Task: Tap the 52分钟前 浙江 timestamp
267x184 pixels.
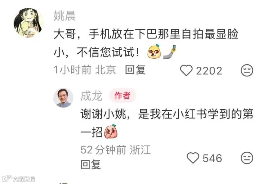Action: tap(116, 150)
